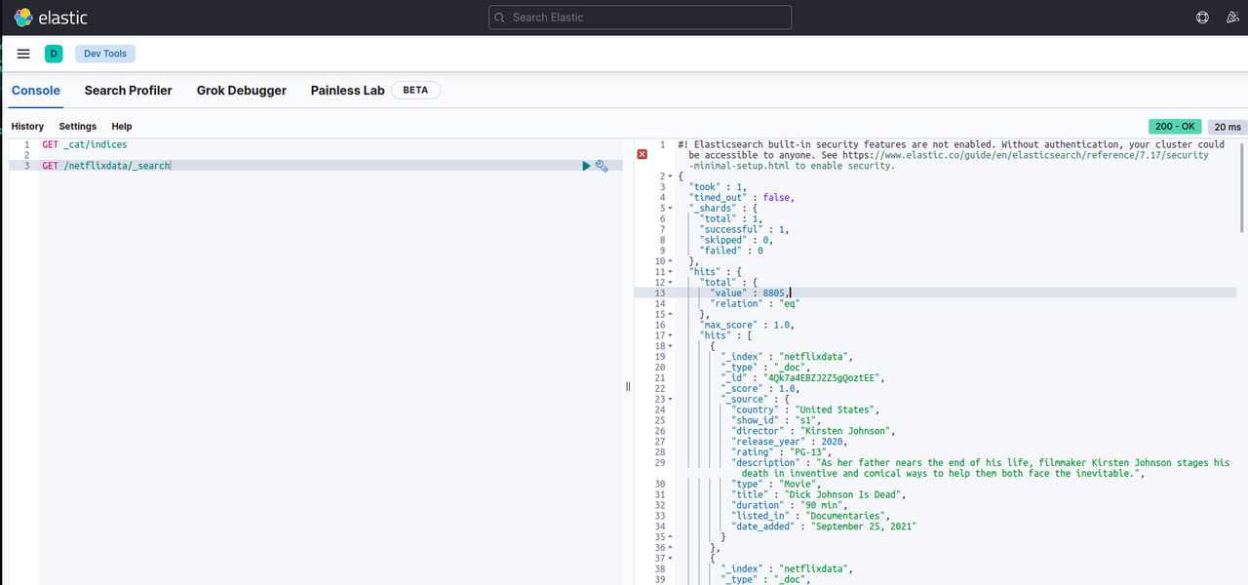Click the 200 - OK status badge

(1176, 127)
